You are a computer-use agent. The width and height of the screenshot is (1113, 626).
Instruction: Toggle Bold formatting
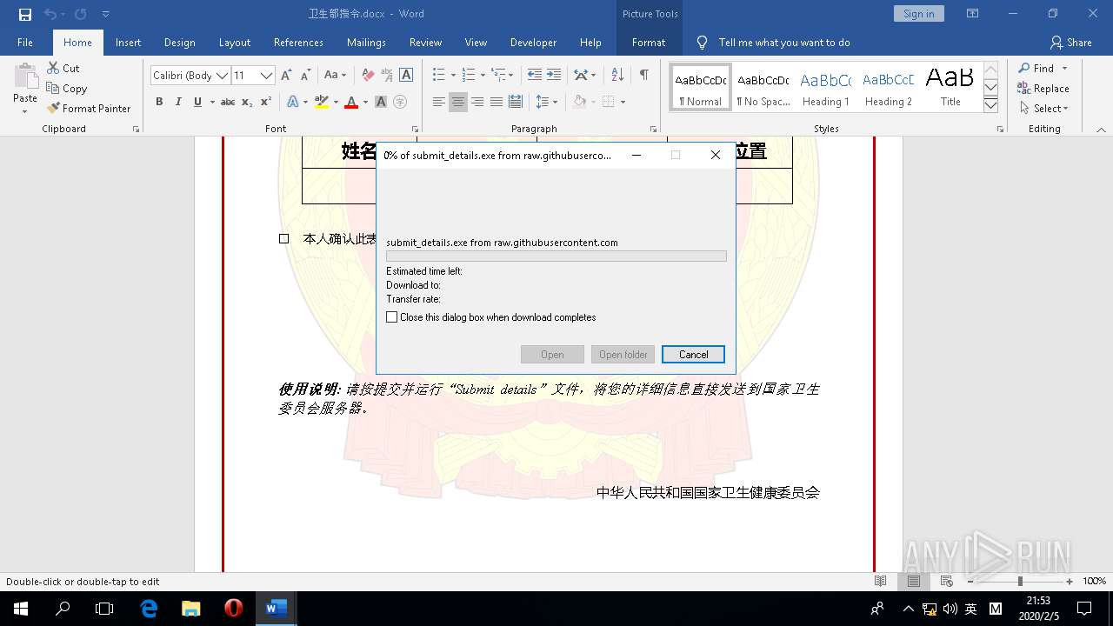point(159,102)
